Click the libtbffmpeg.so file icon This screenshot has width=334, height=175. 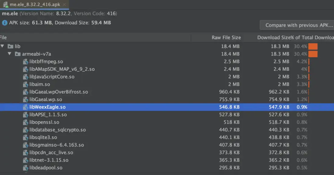[x=26, y=62]
